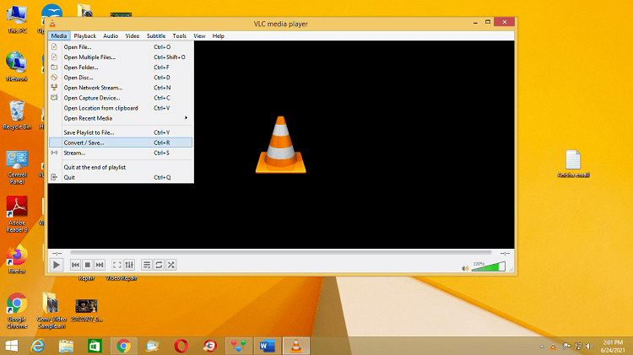Select Firefox desktop shortcut
The height and width of the screenshot is (355, 633).
click(x=17, y=259)
